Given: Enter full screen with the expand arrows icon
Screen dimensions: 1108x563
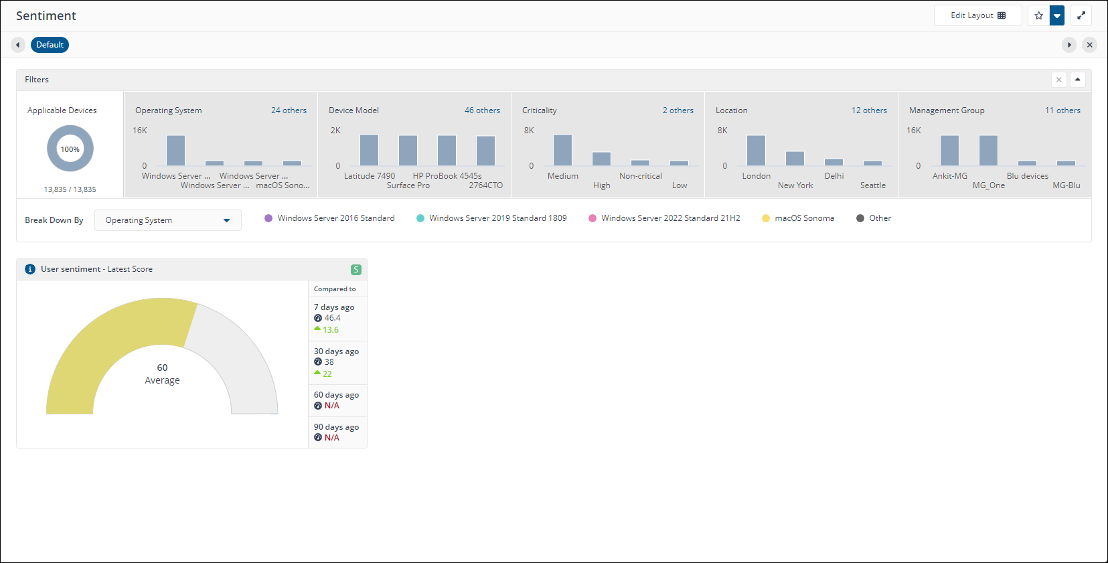Looking at the screenshot, I should click(x=1081, y=15).
